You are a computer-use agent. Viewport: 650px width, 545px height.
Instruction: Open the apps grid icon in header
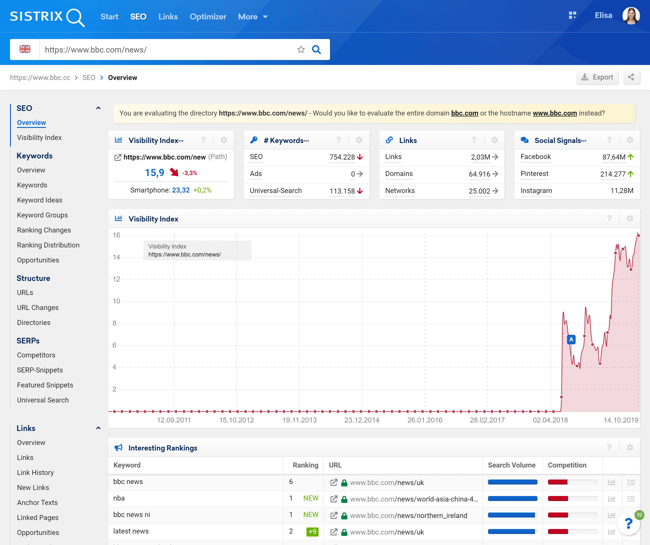572,15
